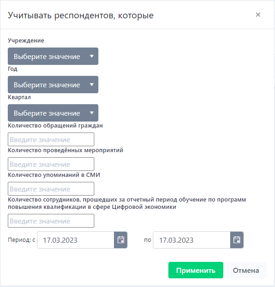Click the Квартал field label
This screenshot has width=275, height=287.
(x=19, y=97)
